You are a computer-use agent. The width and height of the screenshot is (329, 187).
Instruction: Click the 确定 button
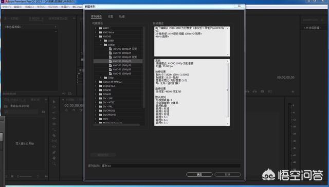tap(199, 175)
